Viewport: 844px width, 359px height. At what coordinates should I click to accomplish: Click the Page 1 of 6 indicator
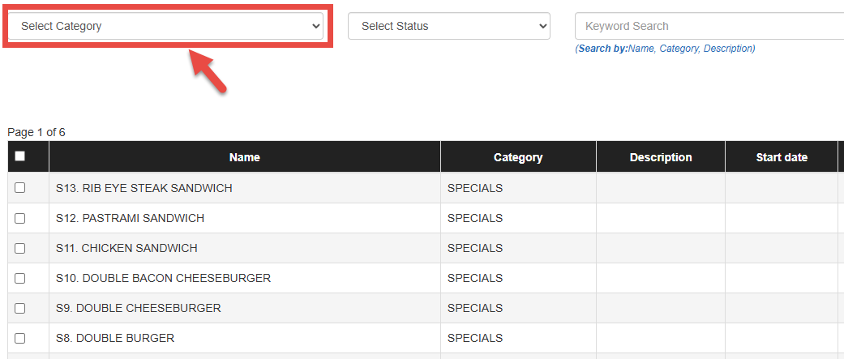click(x=36, y=132)
